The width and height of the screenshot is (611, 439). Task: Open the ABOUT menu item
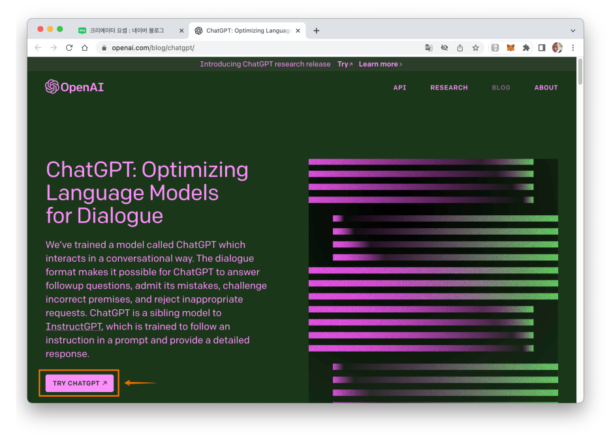(546, 87)
